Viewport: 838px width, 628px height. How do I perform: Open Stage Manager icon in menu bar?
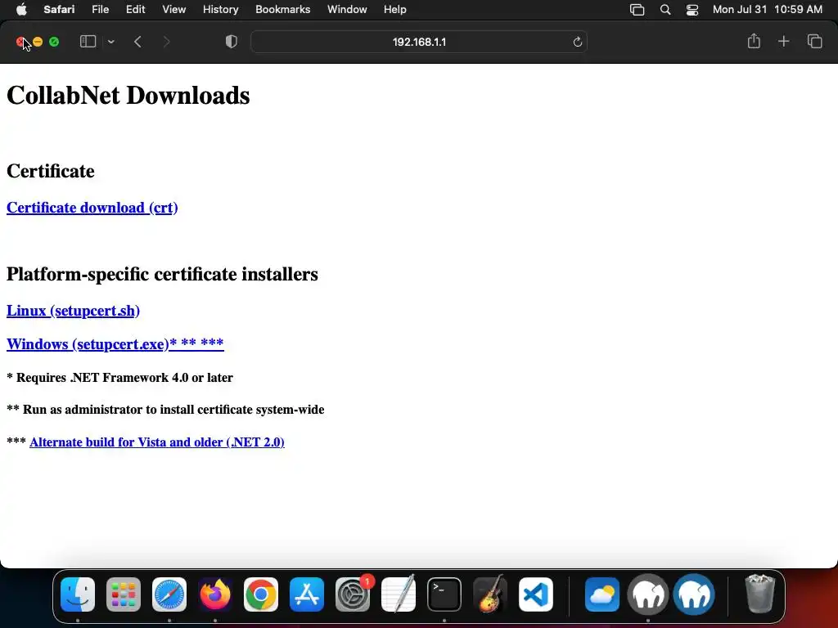point(637,9)
